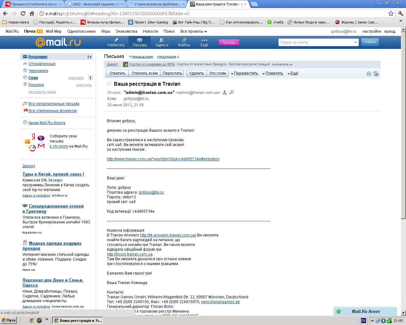
Task: Print the letter using printer icon
Action: click(369, 74)
